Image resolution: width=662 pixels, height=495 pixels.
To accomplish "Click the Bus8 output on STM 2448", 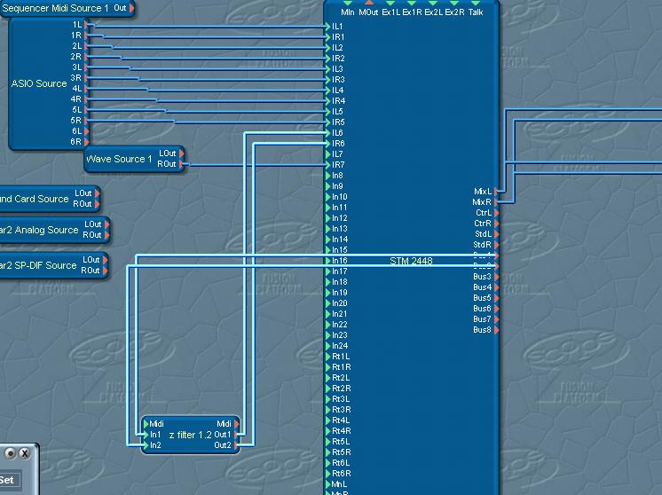I will pos(497,330).
